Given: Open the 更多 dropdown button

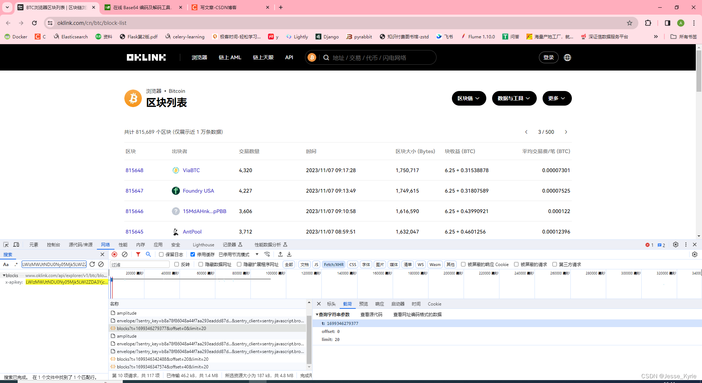Looking at the screenshot, I should [x=557, y=98].
